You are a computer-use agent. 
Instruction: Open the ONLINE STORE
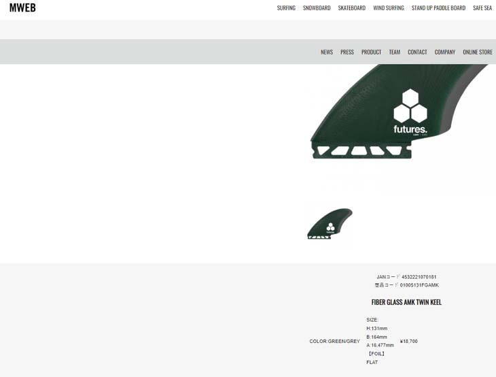pos(477,52)
